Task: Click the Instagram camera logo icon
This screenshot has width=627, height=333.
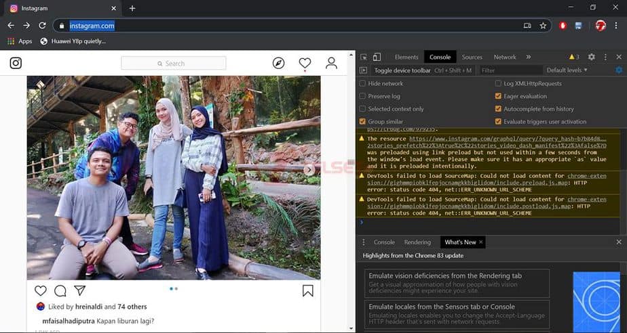Action: (x=16, y=63)
